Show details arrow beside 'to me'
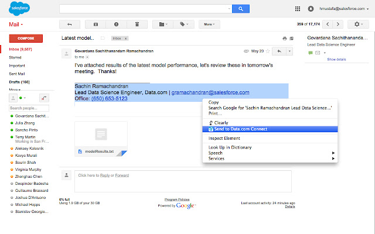 (87, 57)
